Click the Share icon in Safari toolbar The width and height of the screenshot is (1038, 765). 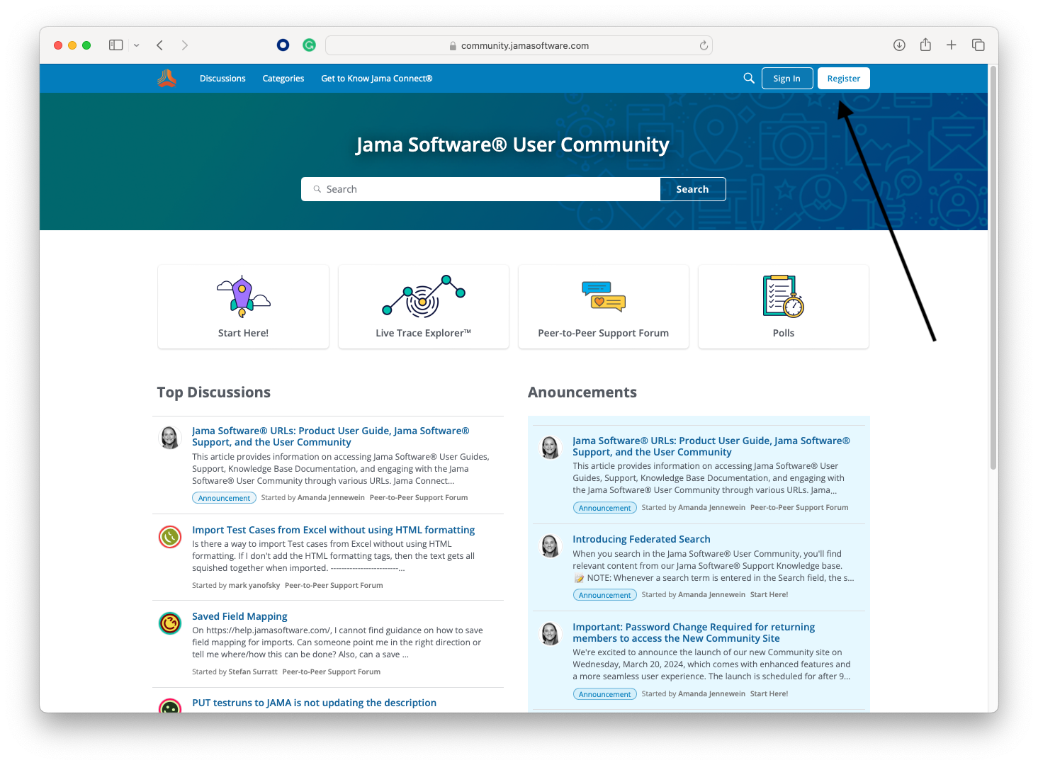click(x=925, y=45)
